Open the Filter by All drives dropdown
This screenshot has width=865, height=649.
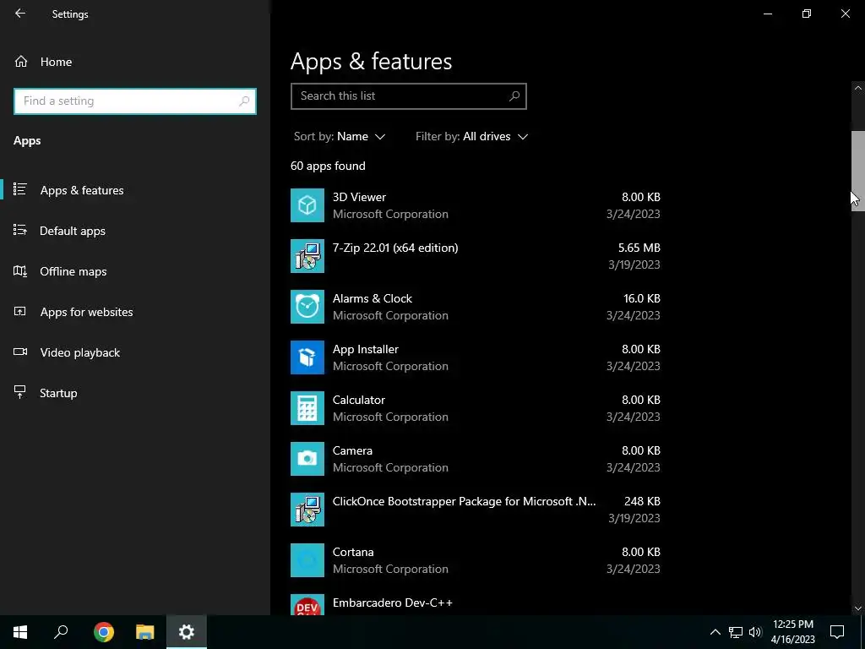click(471, 136)
